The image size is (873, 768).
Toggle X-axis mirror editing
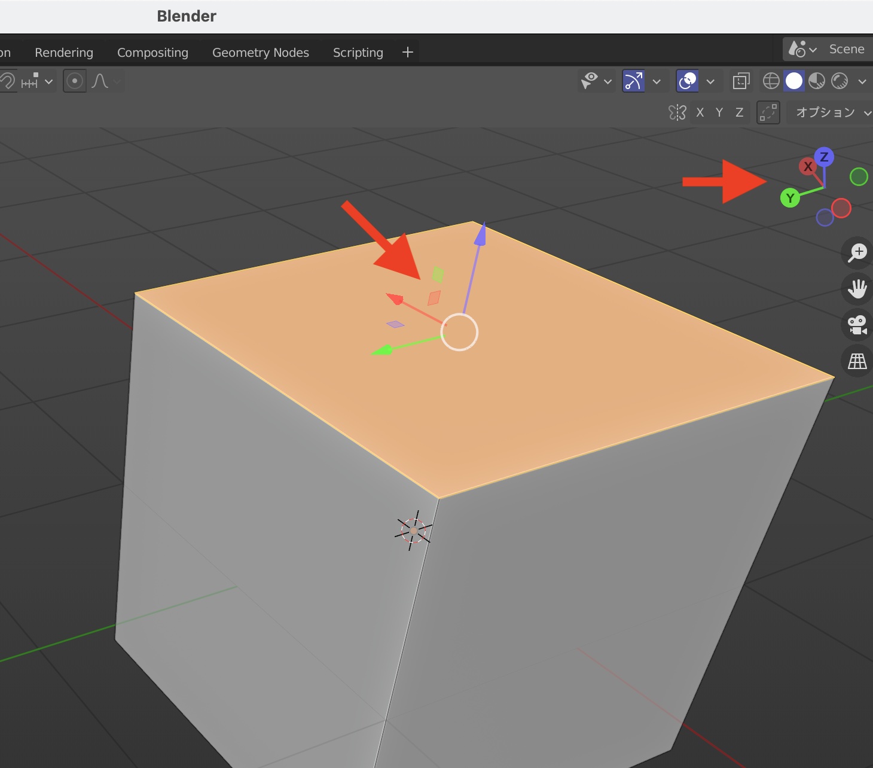(x=700, y=112)
